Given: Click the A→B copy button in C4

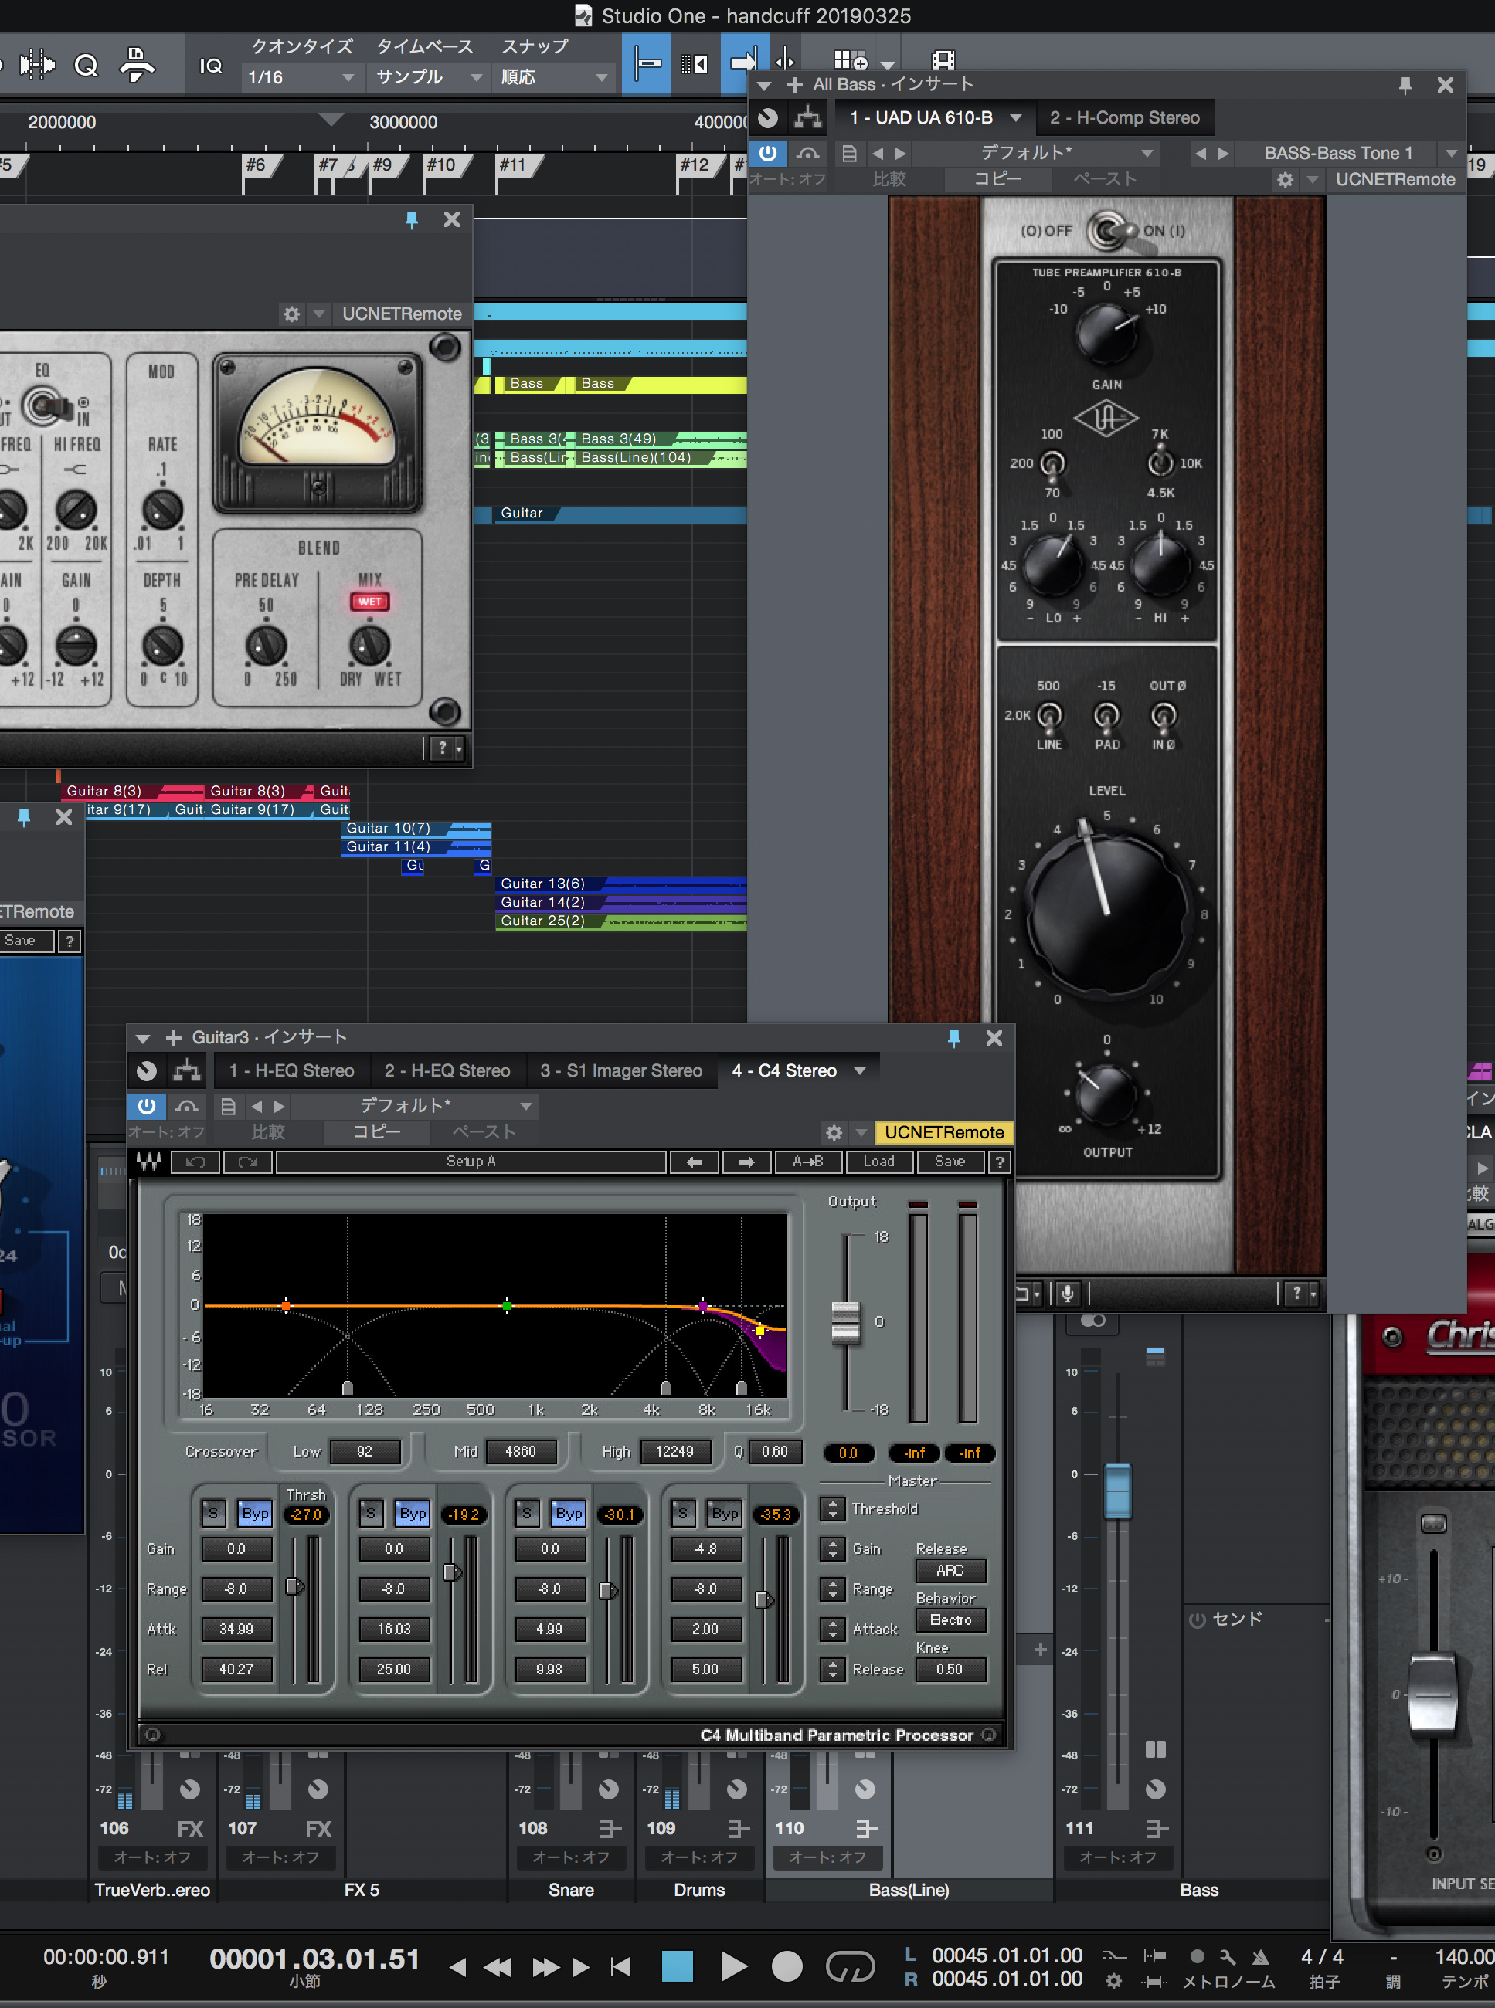Looking at the screenshot, I should [x=807, y=1162].
